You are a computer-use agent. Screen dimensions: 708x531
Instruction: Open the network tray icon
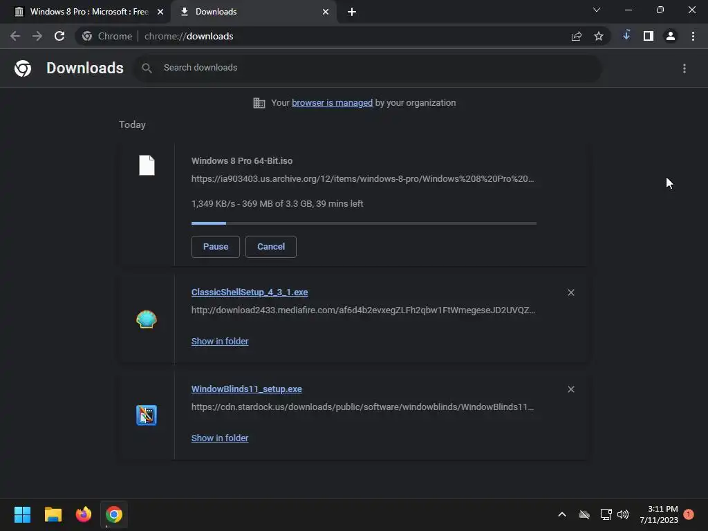coord(606,514)
